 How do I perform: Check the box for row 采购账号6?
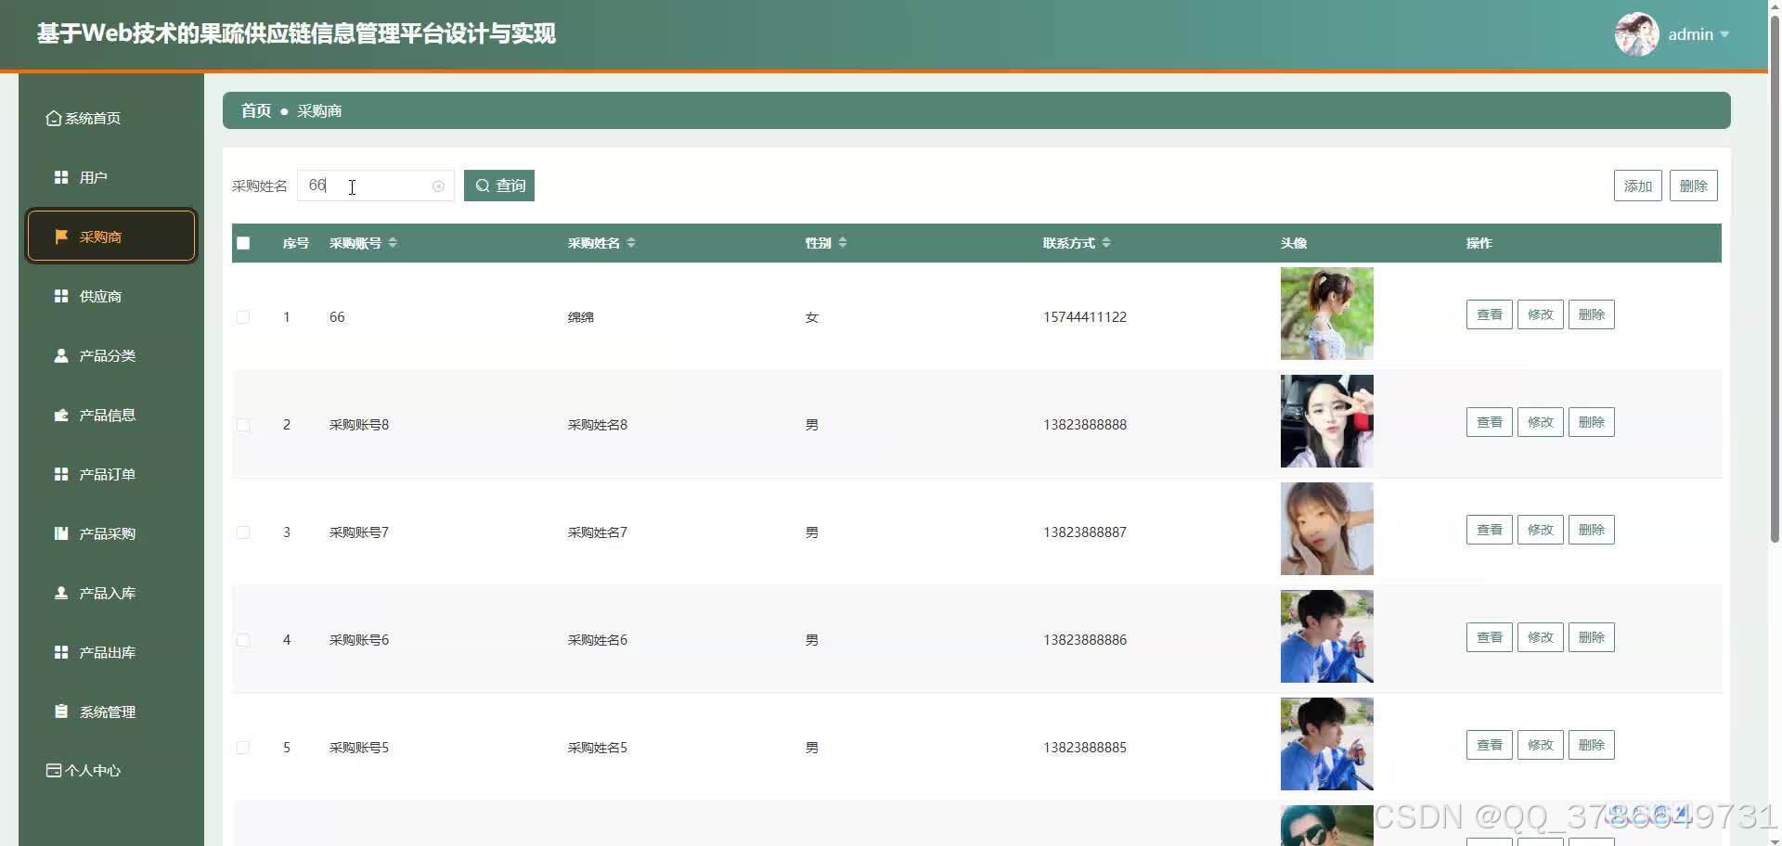click(243, 640)
